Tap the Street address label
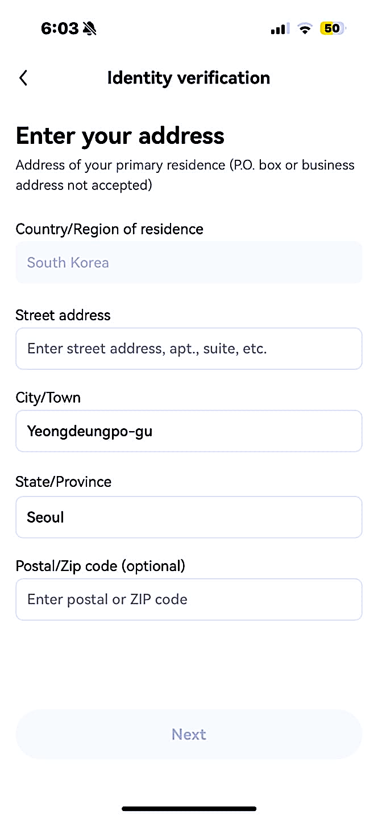Viewport: 378px width, 819px height. pyautogui.click(x=63, y=315)
